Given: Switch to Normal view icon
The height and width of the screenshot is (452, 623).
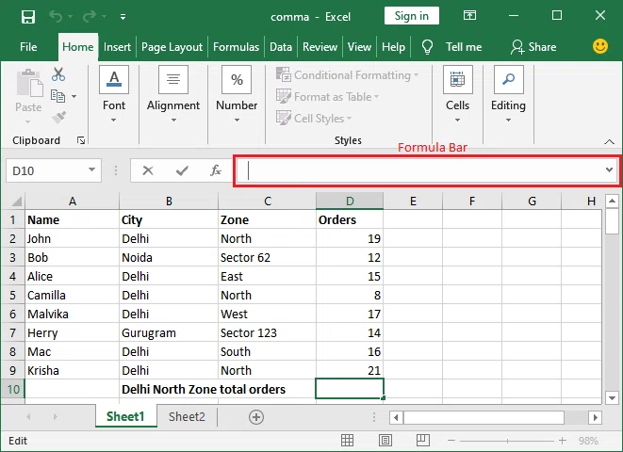Looking at the screenshot, I should click(347, 440).
